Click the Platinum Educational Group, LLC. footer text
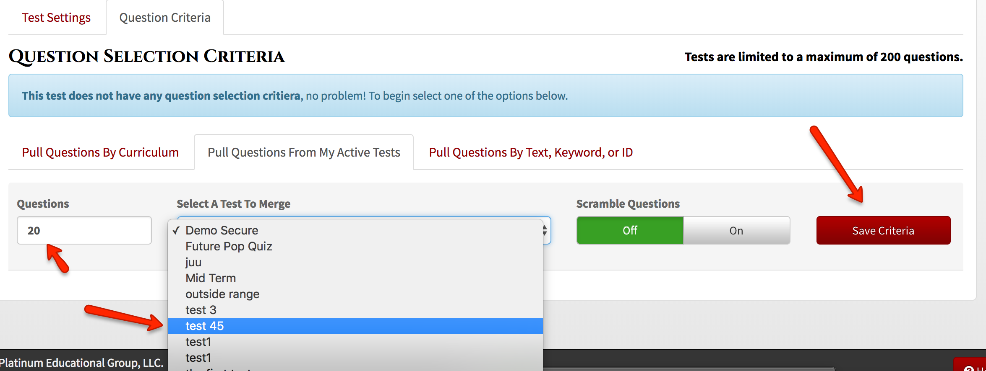The image size is (986, 371). coord(81,363)
